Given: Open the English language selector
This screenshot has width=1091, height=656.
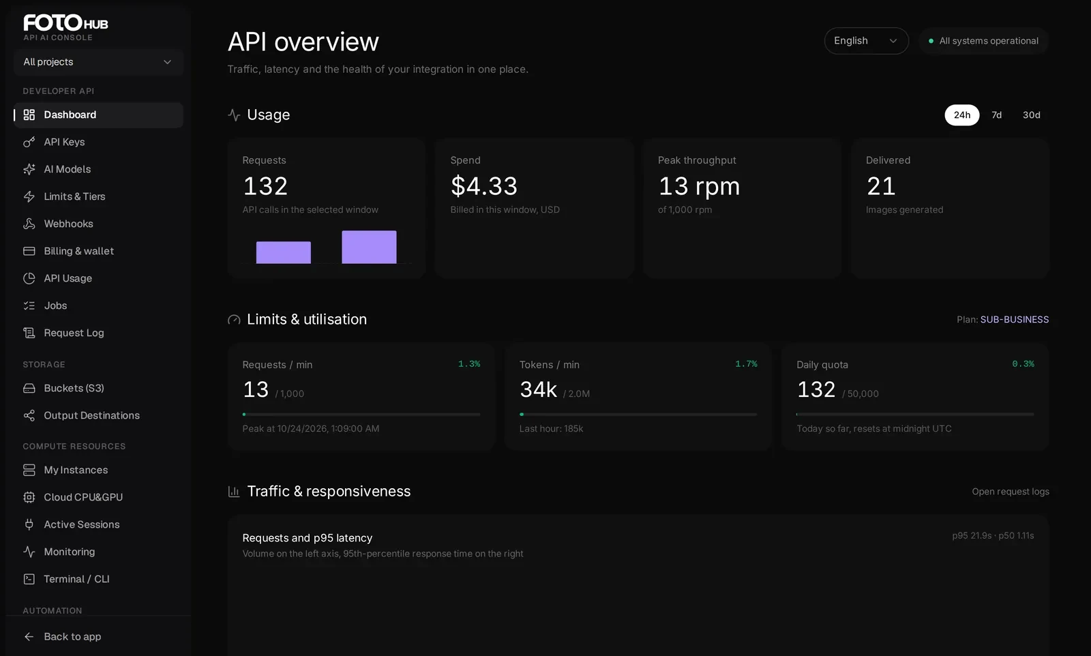Looking at the screenshot, I should point(866,41).
